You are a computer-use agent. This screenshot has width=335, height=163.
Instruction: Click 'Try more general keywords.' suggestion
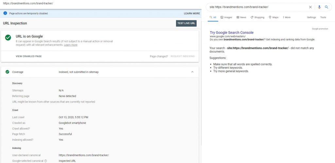[x=231, y=71]
